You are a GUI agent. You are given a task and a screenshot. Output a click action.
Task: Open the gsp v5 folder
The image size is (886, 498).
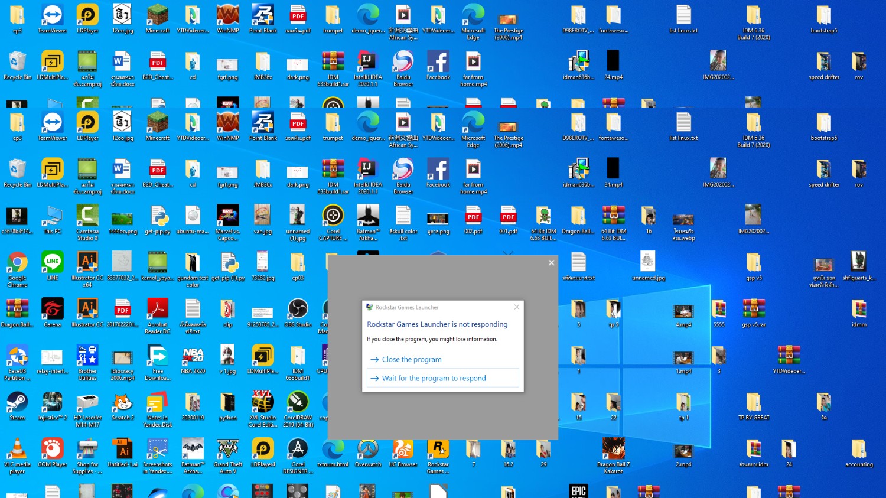pos(754,267)
